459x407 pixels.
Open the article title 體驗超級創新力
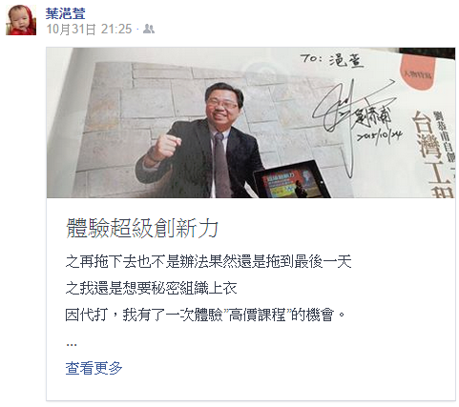point(142,228)
